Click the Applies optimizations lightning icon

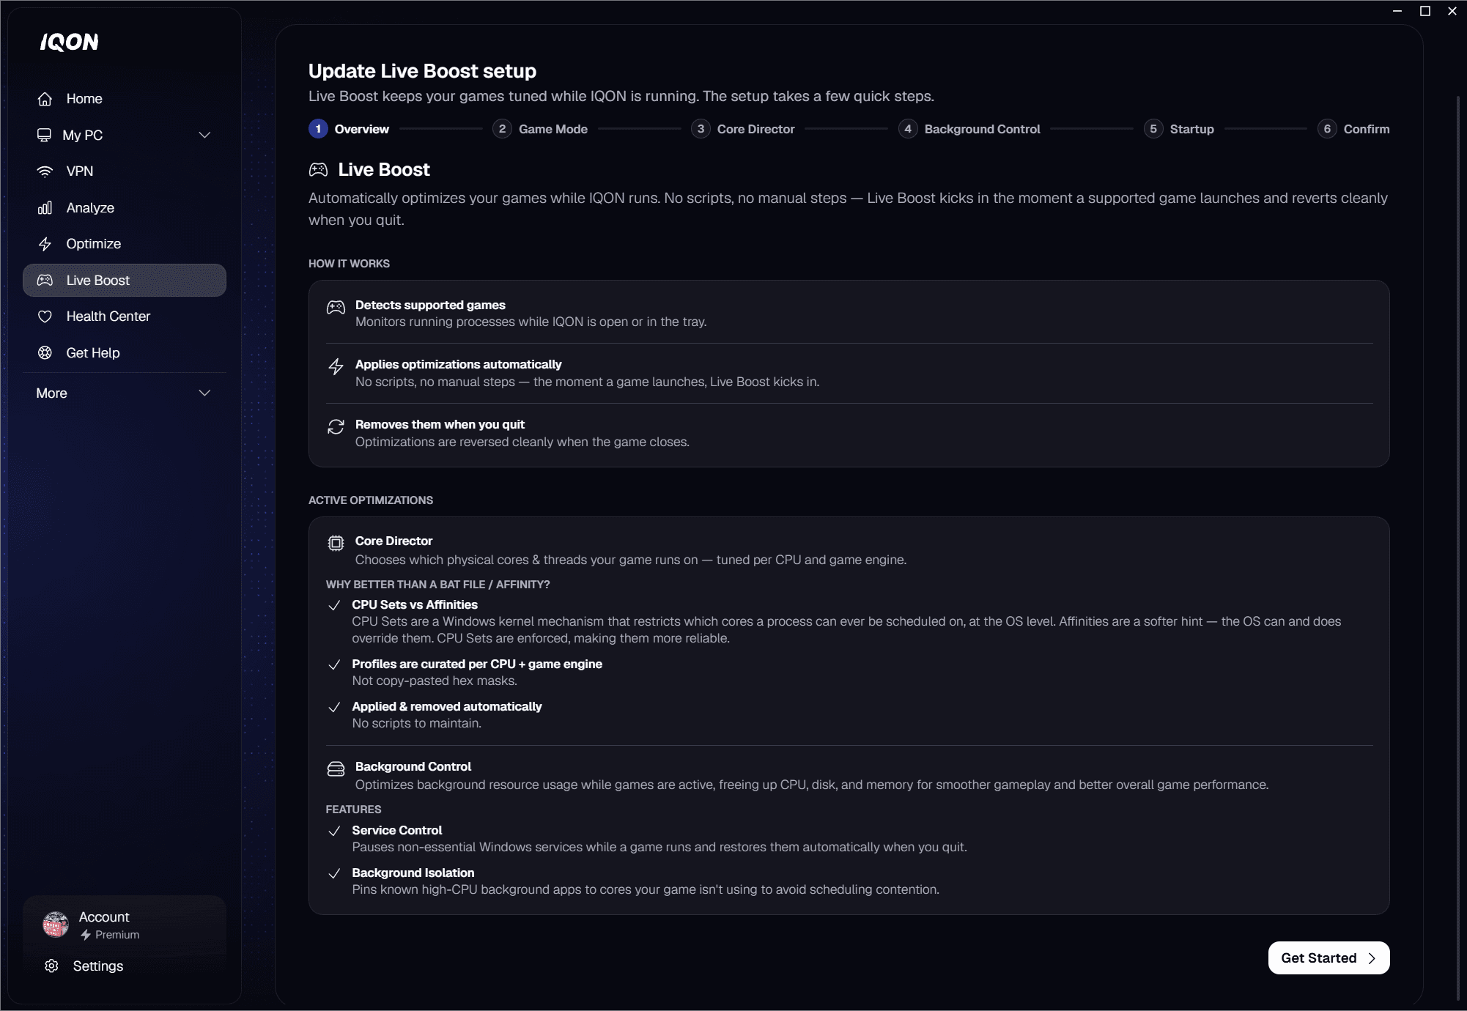click(336, 367)
